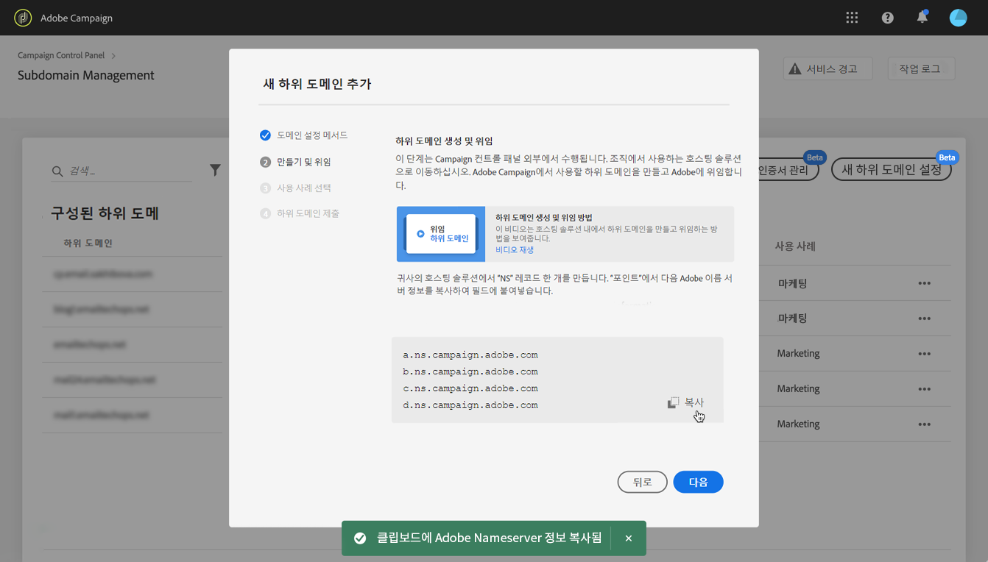Open more options for second Marketing row

(x=924, y=389)
